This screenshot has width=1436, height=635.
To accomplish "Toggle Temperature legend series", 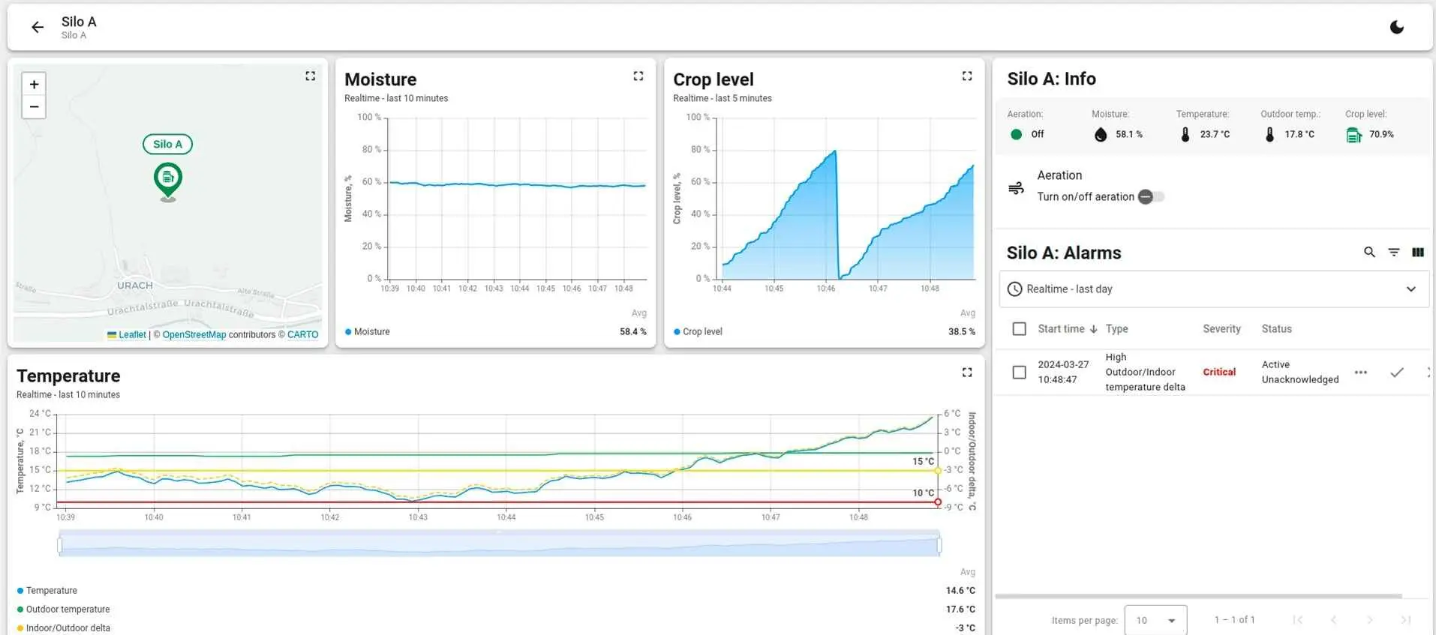I will (x=47, y=591).
